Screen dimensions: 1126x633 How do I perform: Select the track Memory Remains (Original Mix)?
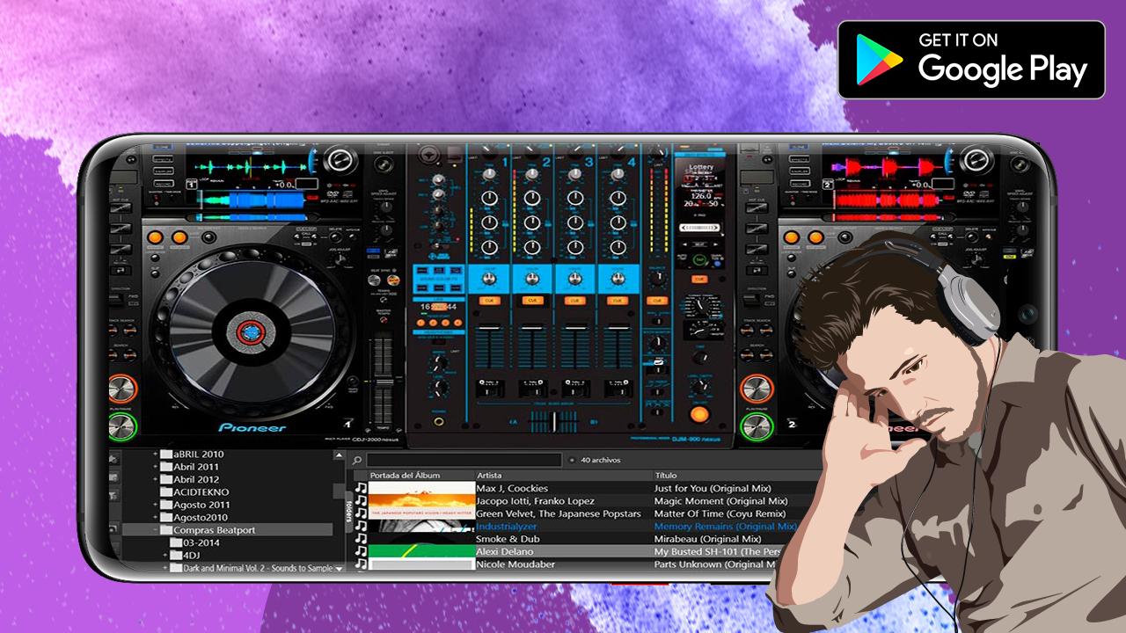[x=725, y=527]
